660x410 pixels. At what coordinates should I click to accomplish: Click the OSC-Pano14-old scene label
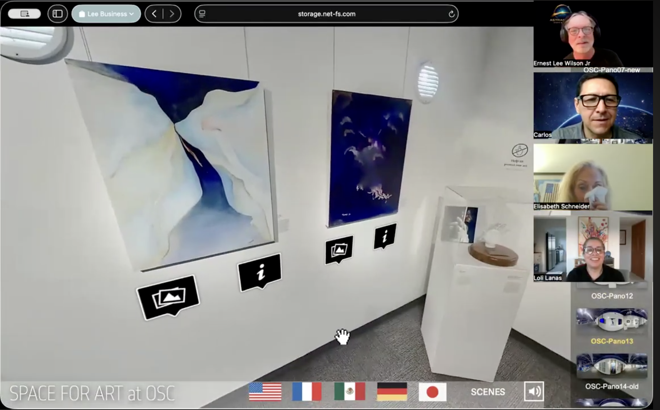click(x=611, y=387)
